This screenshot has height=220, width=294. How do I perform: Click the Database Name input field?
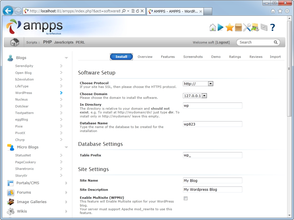(212, 124)
